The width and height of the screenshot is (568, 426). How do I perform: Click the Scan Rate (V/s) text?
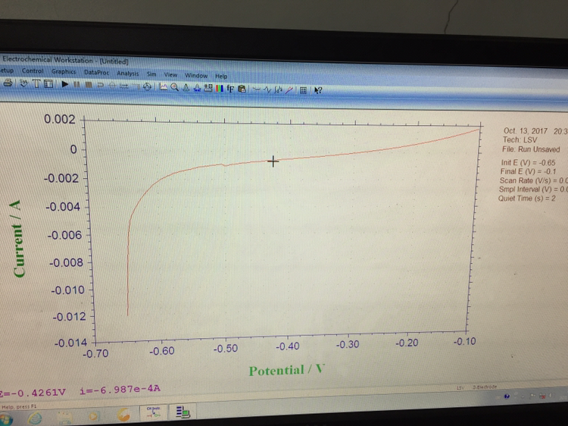click(533, 180)
